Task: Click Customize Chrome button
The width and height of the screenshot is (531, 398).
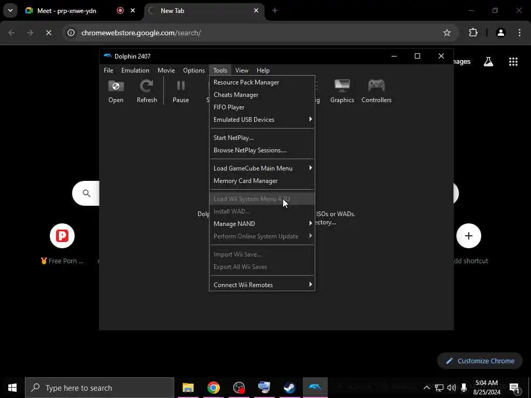Action: [x=480, y=361]
